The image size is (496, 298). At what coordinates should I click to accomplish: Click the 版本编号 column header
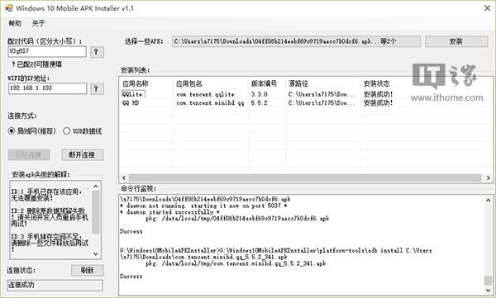coord(264,83)
